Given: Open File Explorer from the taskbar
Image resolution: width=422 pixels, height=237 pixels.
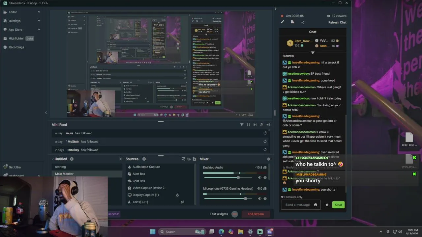Looking at the screenshot, I should coord(241,232).
